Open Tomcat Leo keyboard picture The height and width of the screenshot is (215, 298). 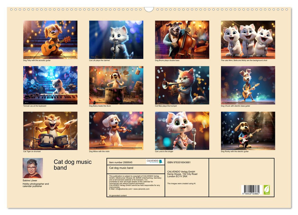50,85
